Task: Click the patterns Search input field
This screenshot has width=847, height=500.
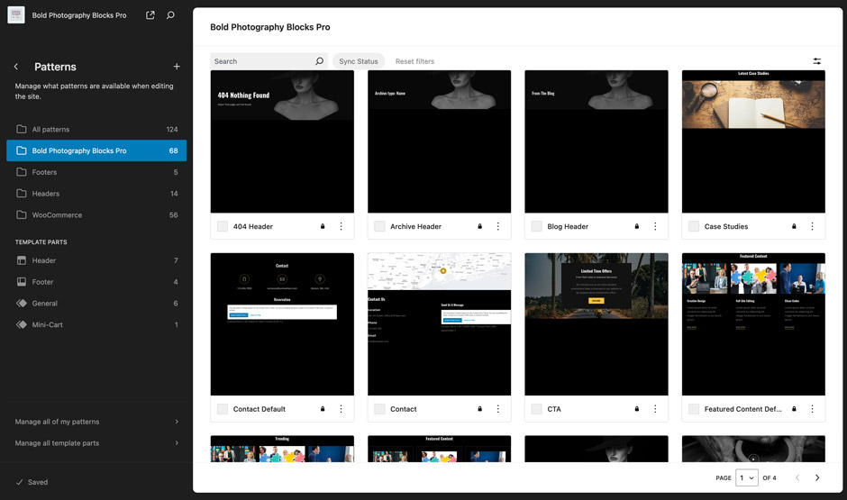Action: (x=262, y=61)
